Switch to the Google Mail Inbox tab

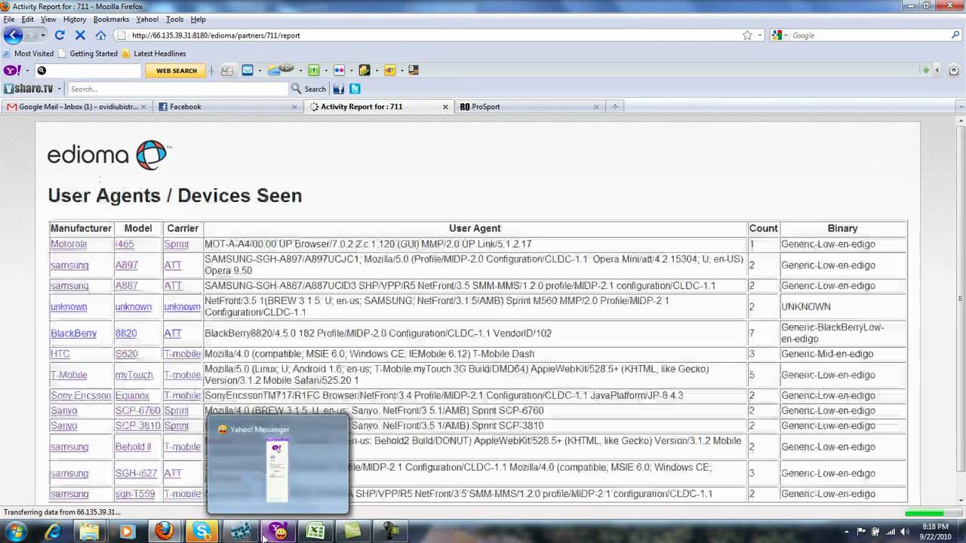point(75,106)
